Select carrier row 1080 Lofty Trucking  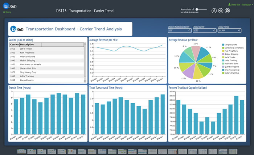click(47, 76)
